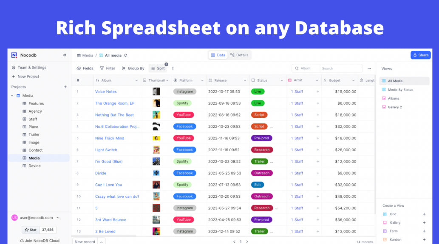Go to previous page arrow
Viewport: 439px width, 244px height.
[234, 242]
